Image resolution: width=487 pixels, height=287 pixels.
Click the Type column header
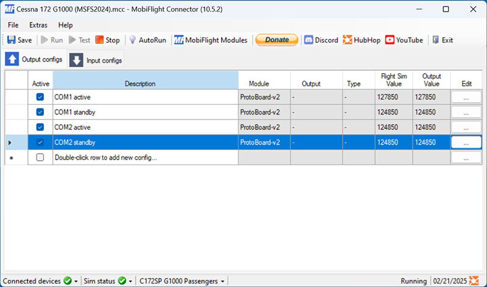point(359,80)
